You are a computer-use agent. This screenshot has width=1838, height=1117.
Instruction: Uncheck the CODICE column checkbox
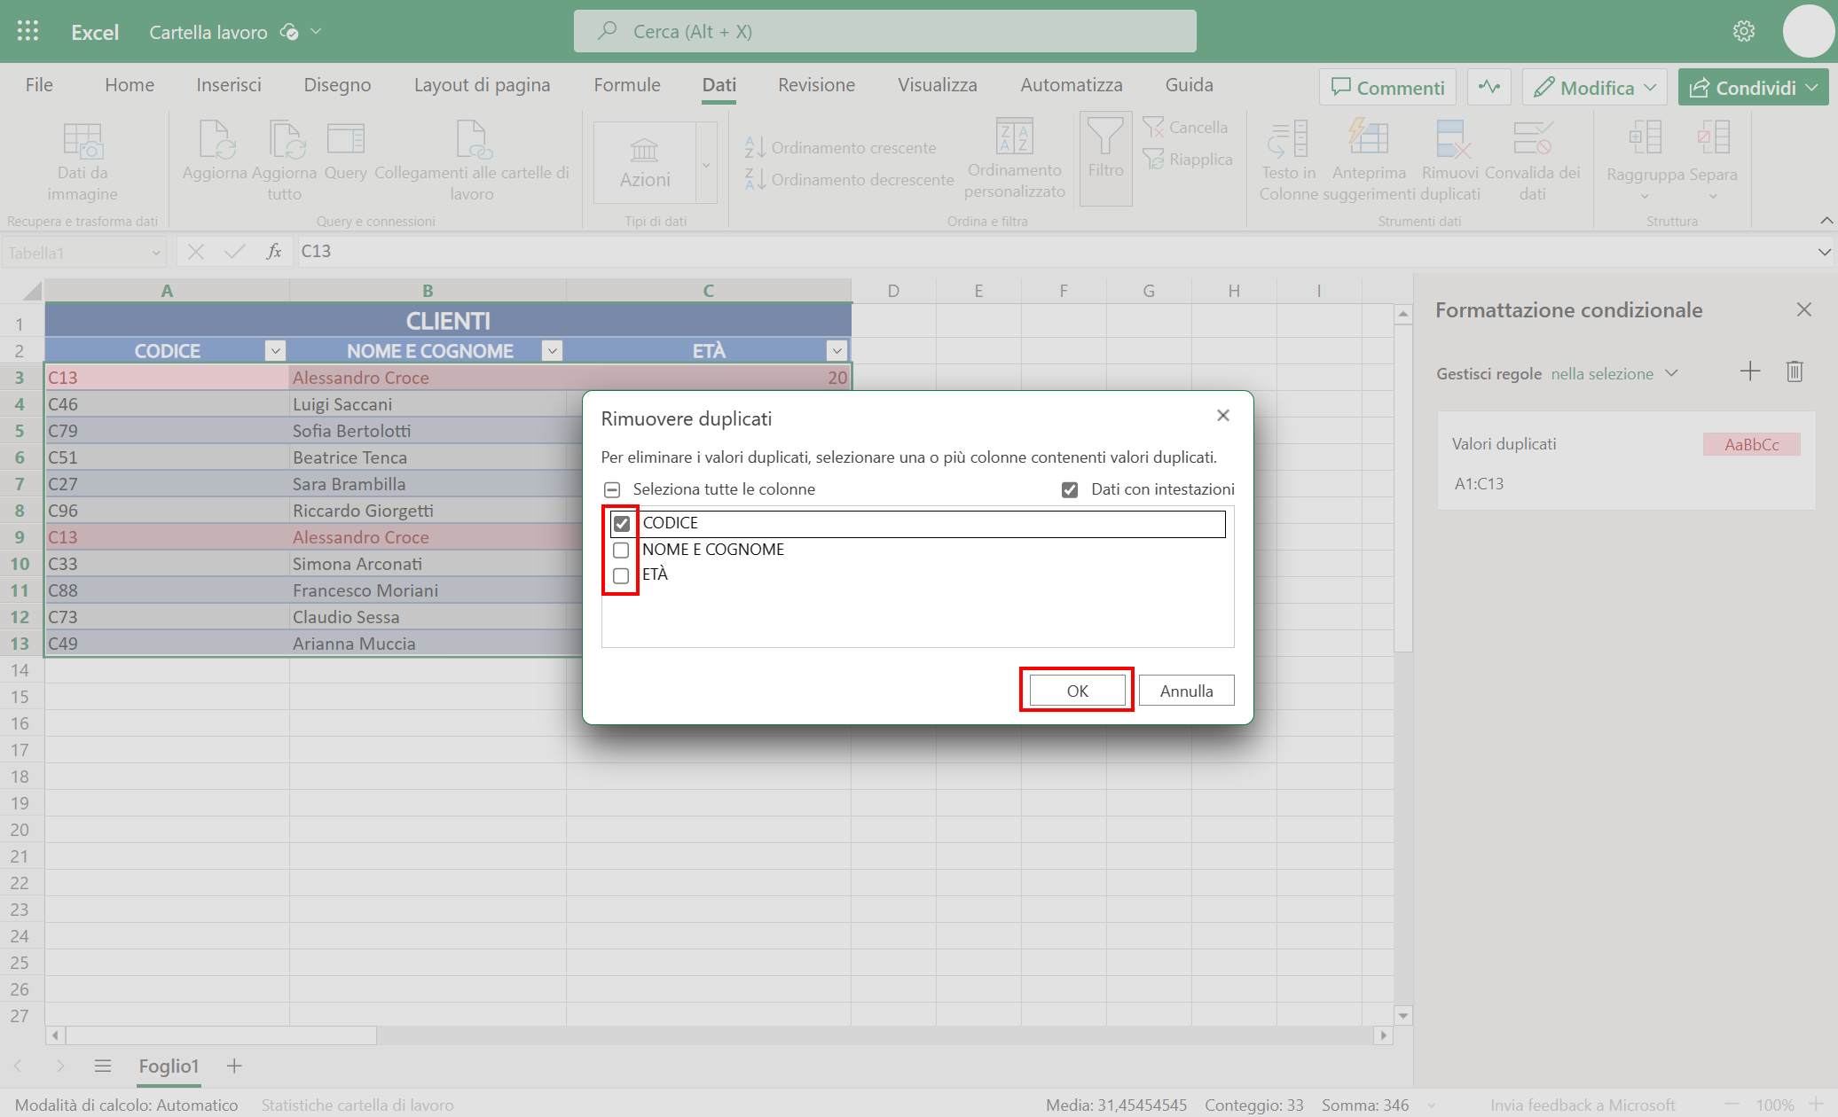pos(621,523)
